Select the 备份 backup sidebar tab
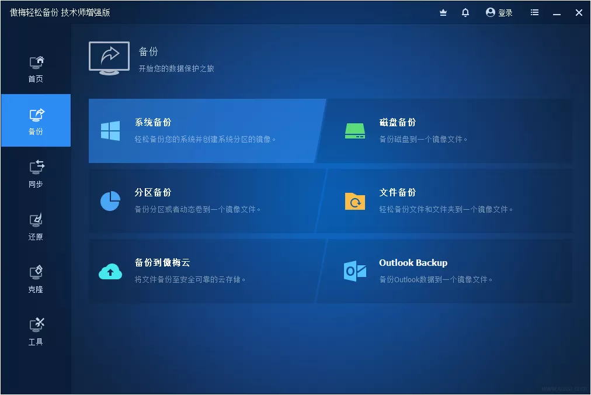Screen dimensions: 591x395 [x=36, y=121]
